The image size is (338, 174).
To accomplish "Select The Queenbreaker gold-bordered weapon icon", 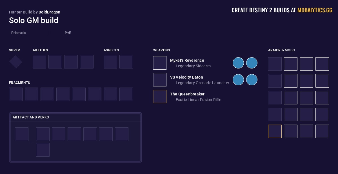I will click(x=160, y=97).
